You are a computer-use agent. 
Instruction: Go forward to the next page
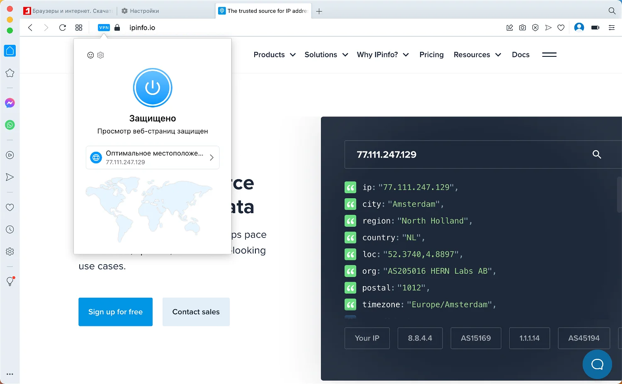coord(46,28)
